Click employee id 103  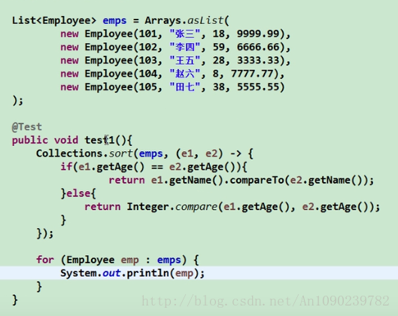(147, 60)
